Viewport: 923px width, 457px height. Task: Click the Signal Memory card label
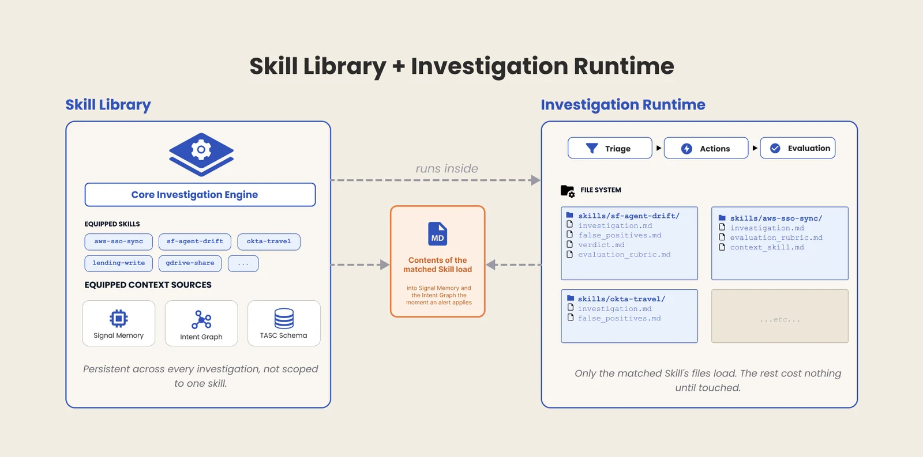(119, 335)
